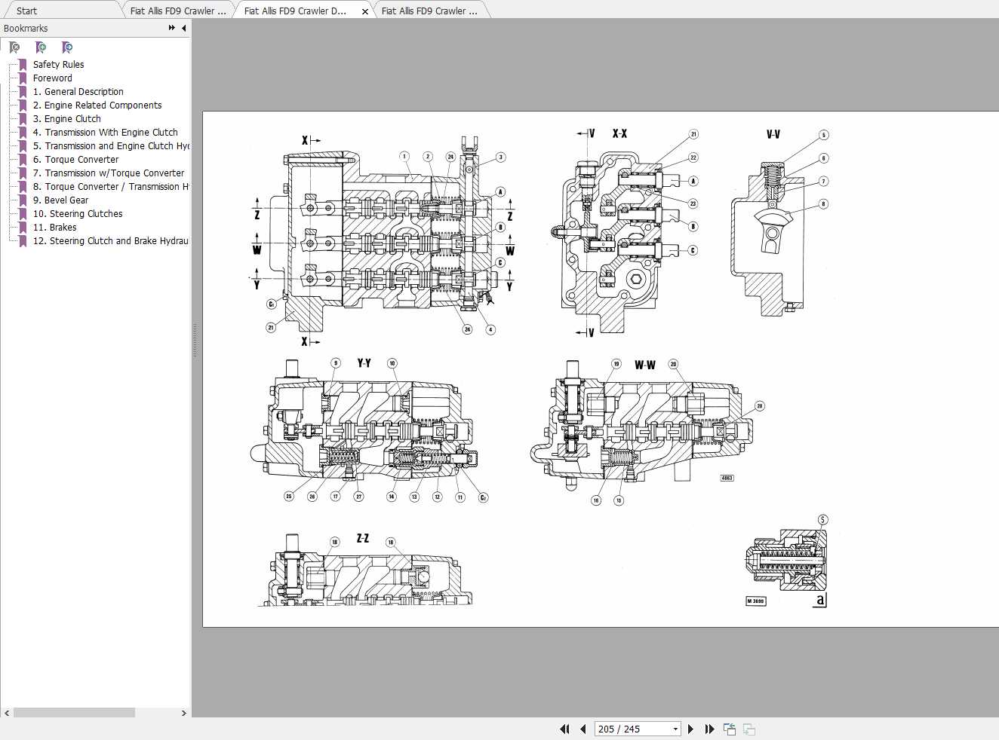Image resolution: width=999 pixels, height=740 pixels.
Task: Click the X-X section drawing on the page
Action: (626, 232)
